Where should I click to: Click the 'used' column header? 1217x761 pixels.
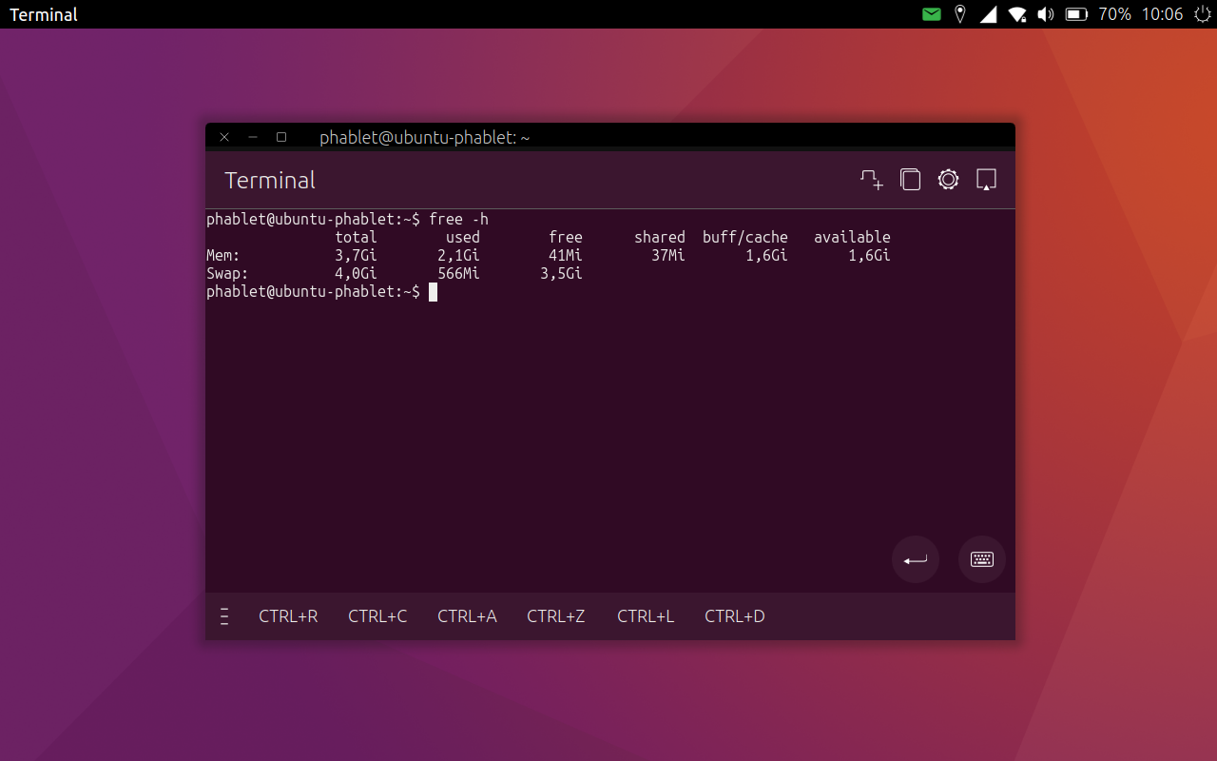click(463, 237)
